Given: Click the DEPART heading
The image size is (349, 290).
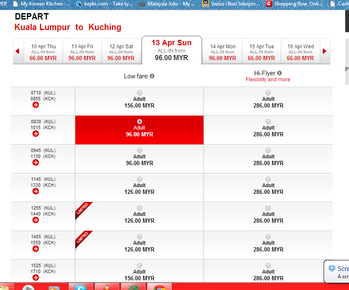Looking at the screenshot, I should 32,17.
